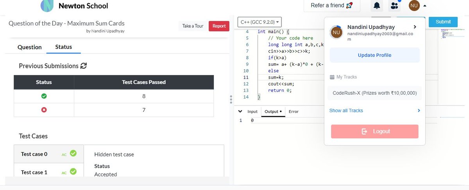Image resolution: width=469 pixels, height=190 pixels.
Task: Open Show all Tracks link
Action: tap(346, 111)
